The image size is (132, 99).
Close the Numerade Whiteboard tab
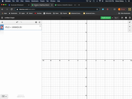[29, 5]
